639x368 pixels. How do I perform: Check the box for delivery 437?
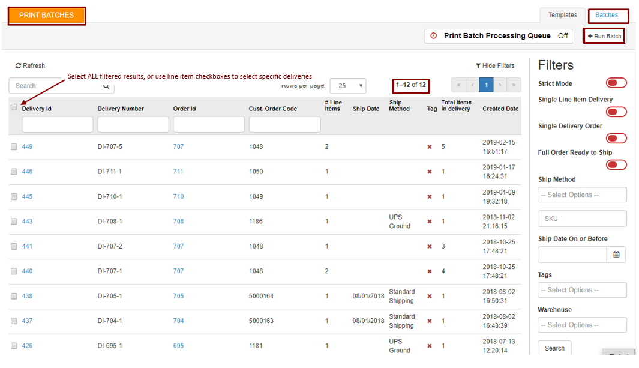click(x=14, y=321)
